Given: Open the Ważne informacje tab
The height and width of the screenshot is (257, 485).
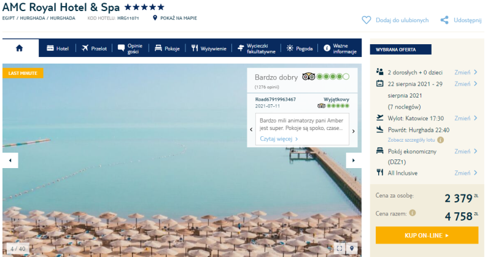Looking at the screenshot, I should pyautogui.click(x=340, y=48).
